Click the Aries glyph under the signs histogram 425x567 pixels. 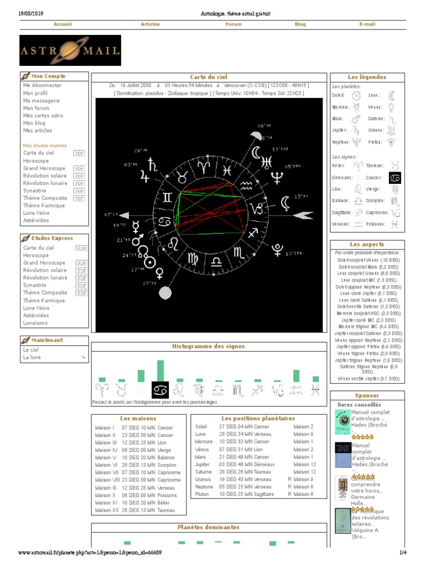tap(102, 390)
